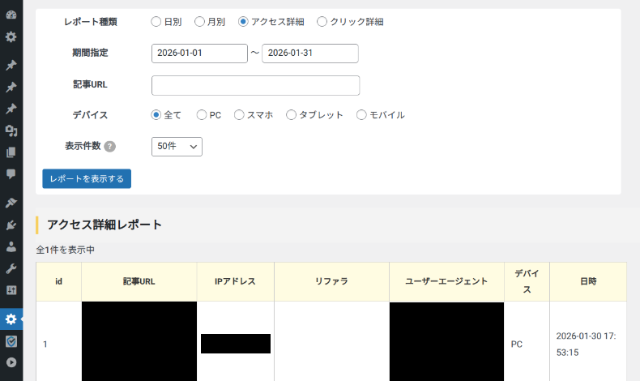Image resolution: width=640 pixels, height=381 pixels.
Task: Click the gear icon below the Dashboard icon
Action: click(x=11, y=36)
